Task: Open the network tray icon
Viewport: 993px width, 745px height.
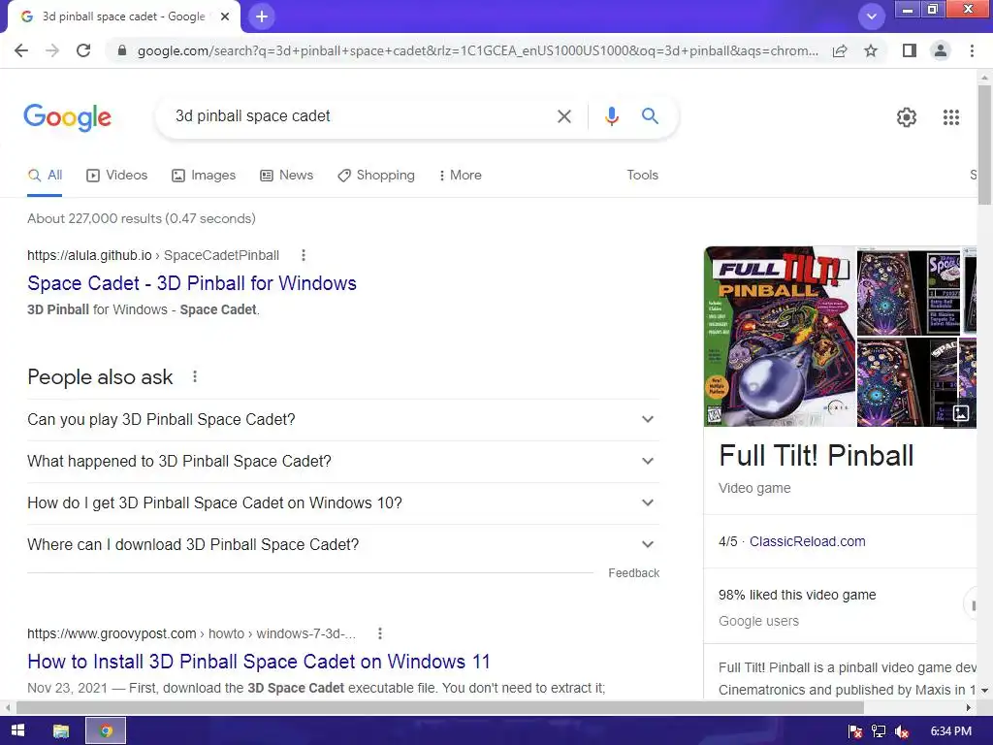Action: [x=879, y=731]
